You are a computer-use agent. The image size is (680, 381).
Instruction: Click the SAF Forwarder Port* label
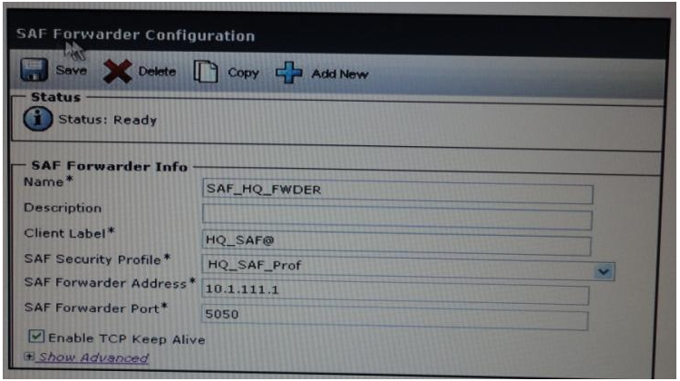point(96,308)
